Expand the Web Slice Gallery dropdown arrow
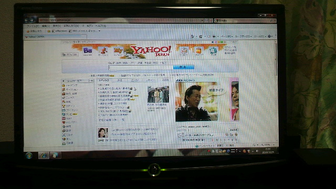 point(99,31)
